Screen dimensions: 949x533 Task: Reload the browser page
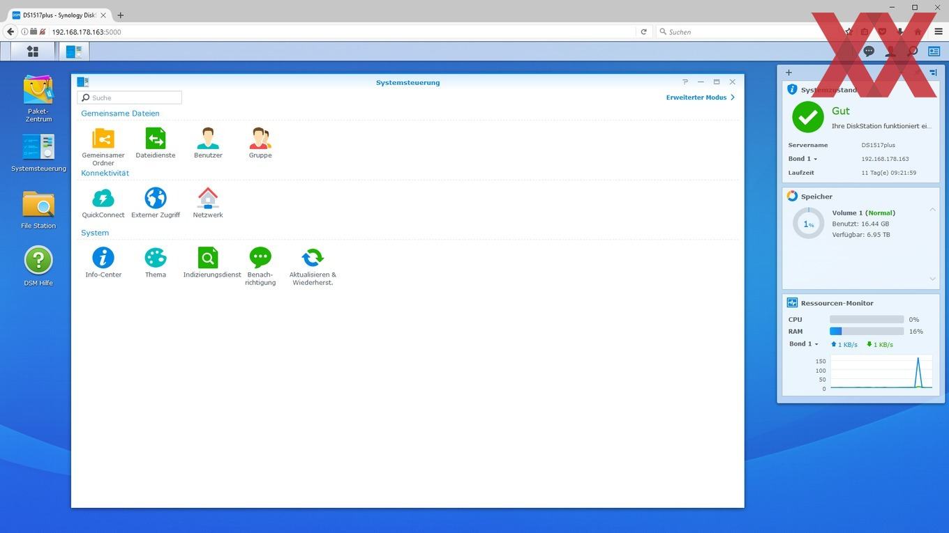643,31
